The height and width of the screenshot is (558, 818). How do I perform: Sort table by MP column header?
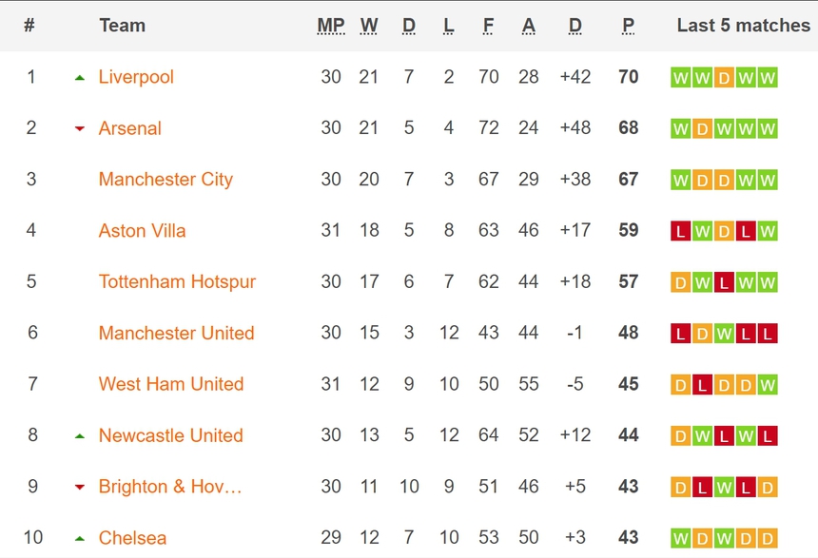click(331, 26)
